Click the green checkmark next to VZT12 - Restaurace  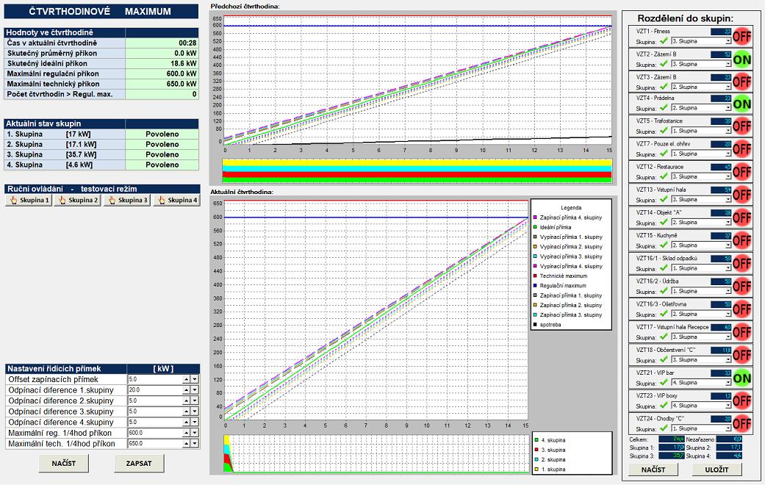point(663,177)
